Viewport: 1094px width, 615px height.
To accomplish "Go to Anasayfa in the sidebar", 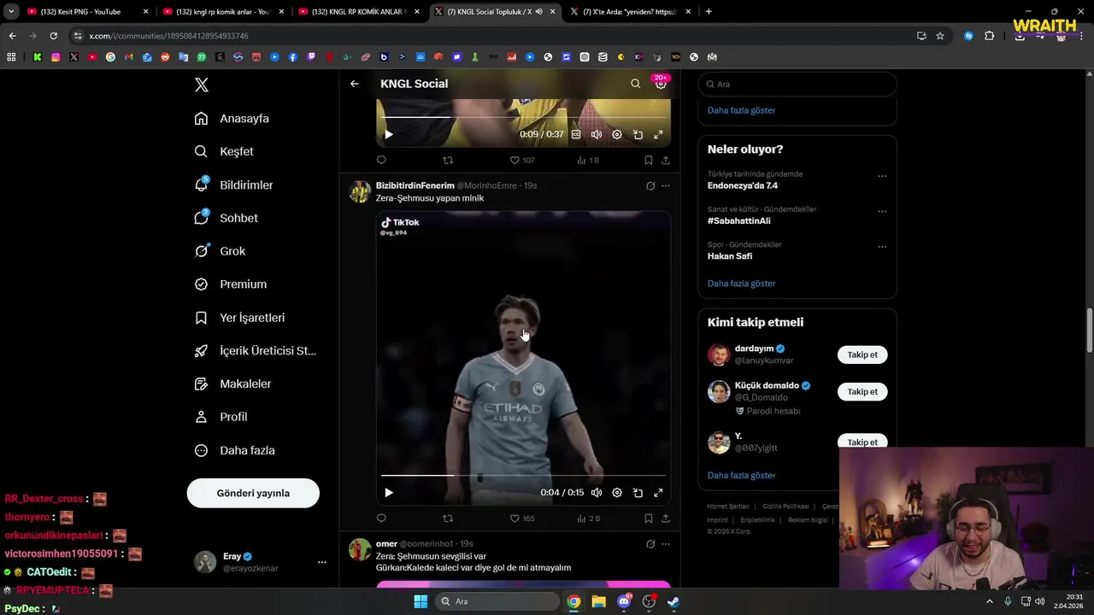I will (232, 119).
